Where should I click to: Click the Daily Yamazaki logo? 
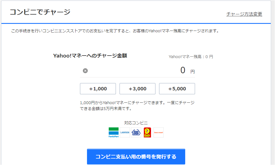[147, 132]
